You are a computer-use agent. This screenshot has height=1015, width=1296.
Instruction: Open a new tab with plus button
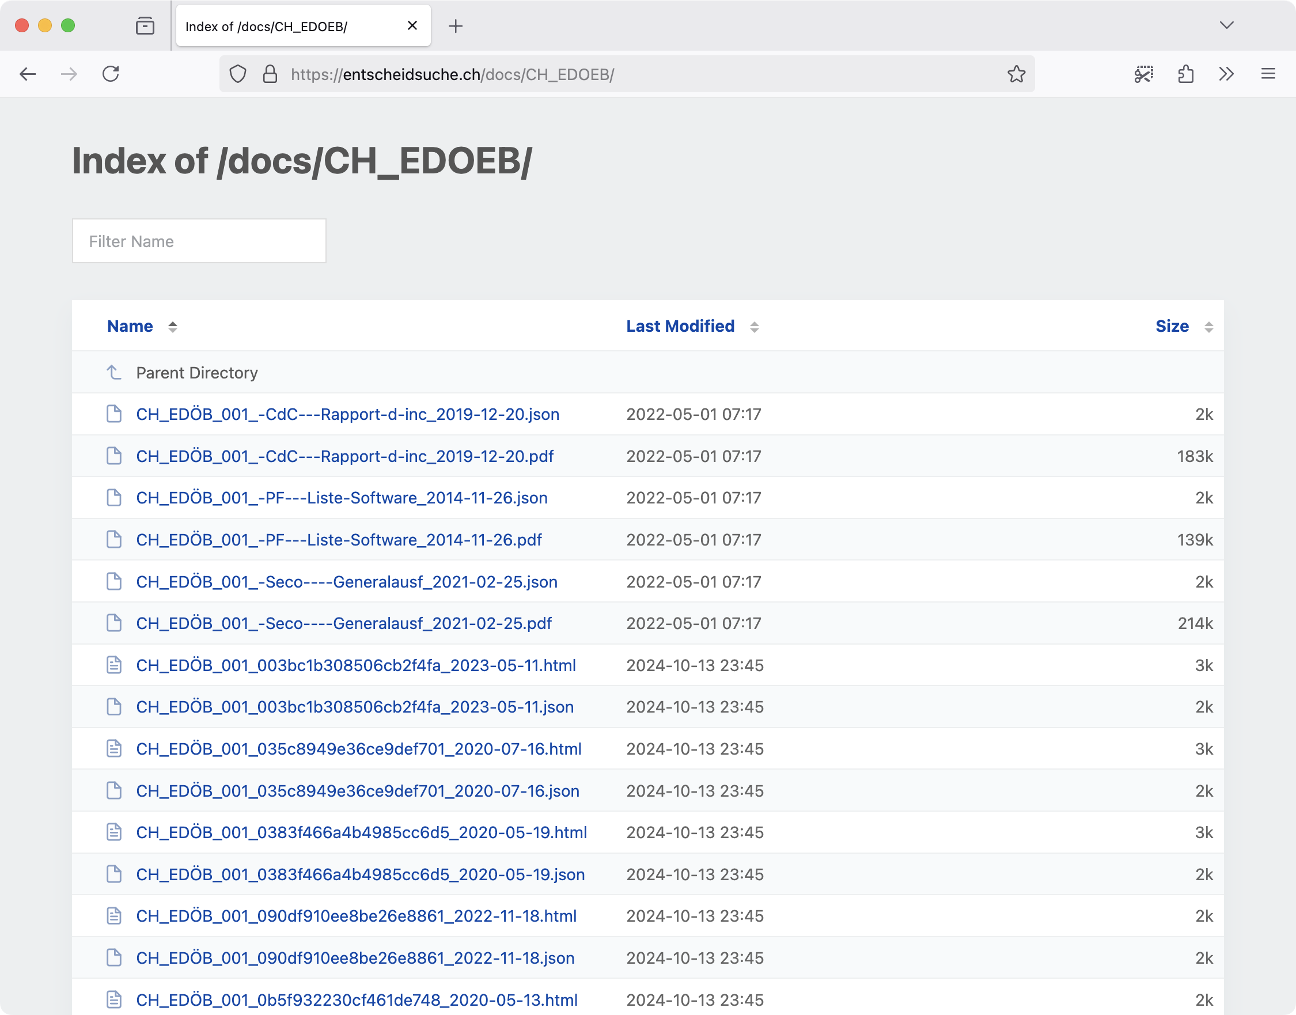455,26
